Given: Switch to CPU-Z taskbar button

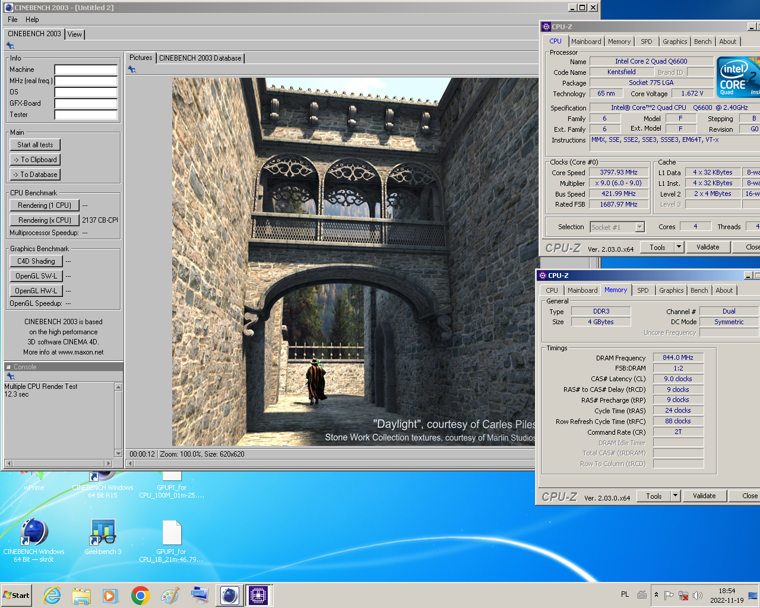Looking at the screenshot, I should (258, 596).
